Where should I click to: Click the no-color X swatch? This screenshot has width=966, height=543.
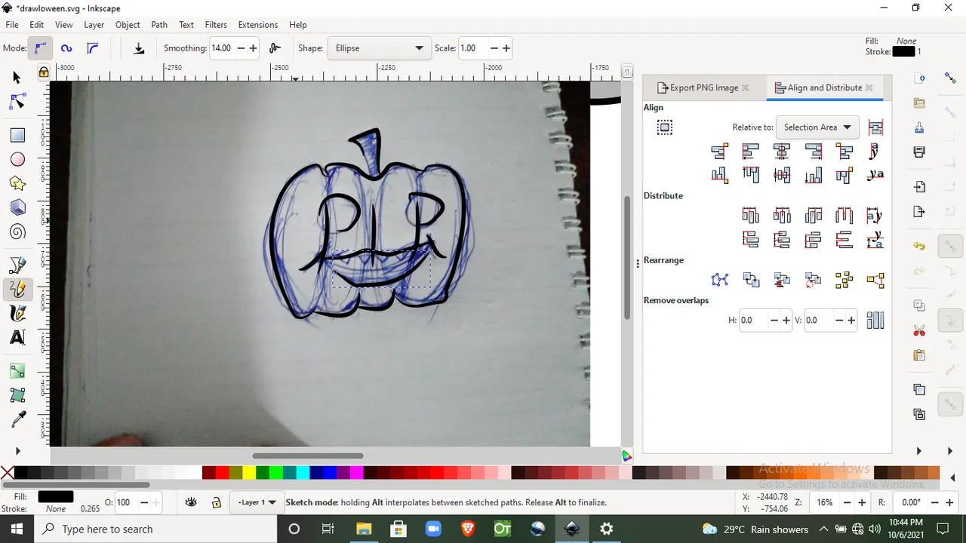(x=7, y=473)
